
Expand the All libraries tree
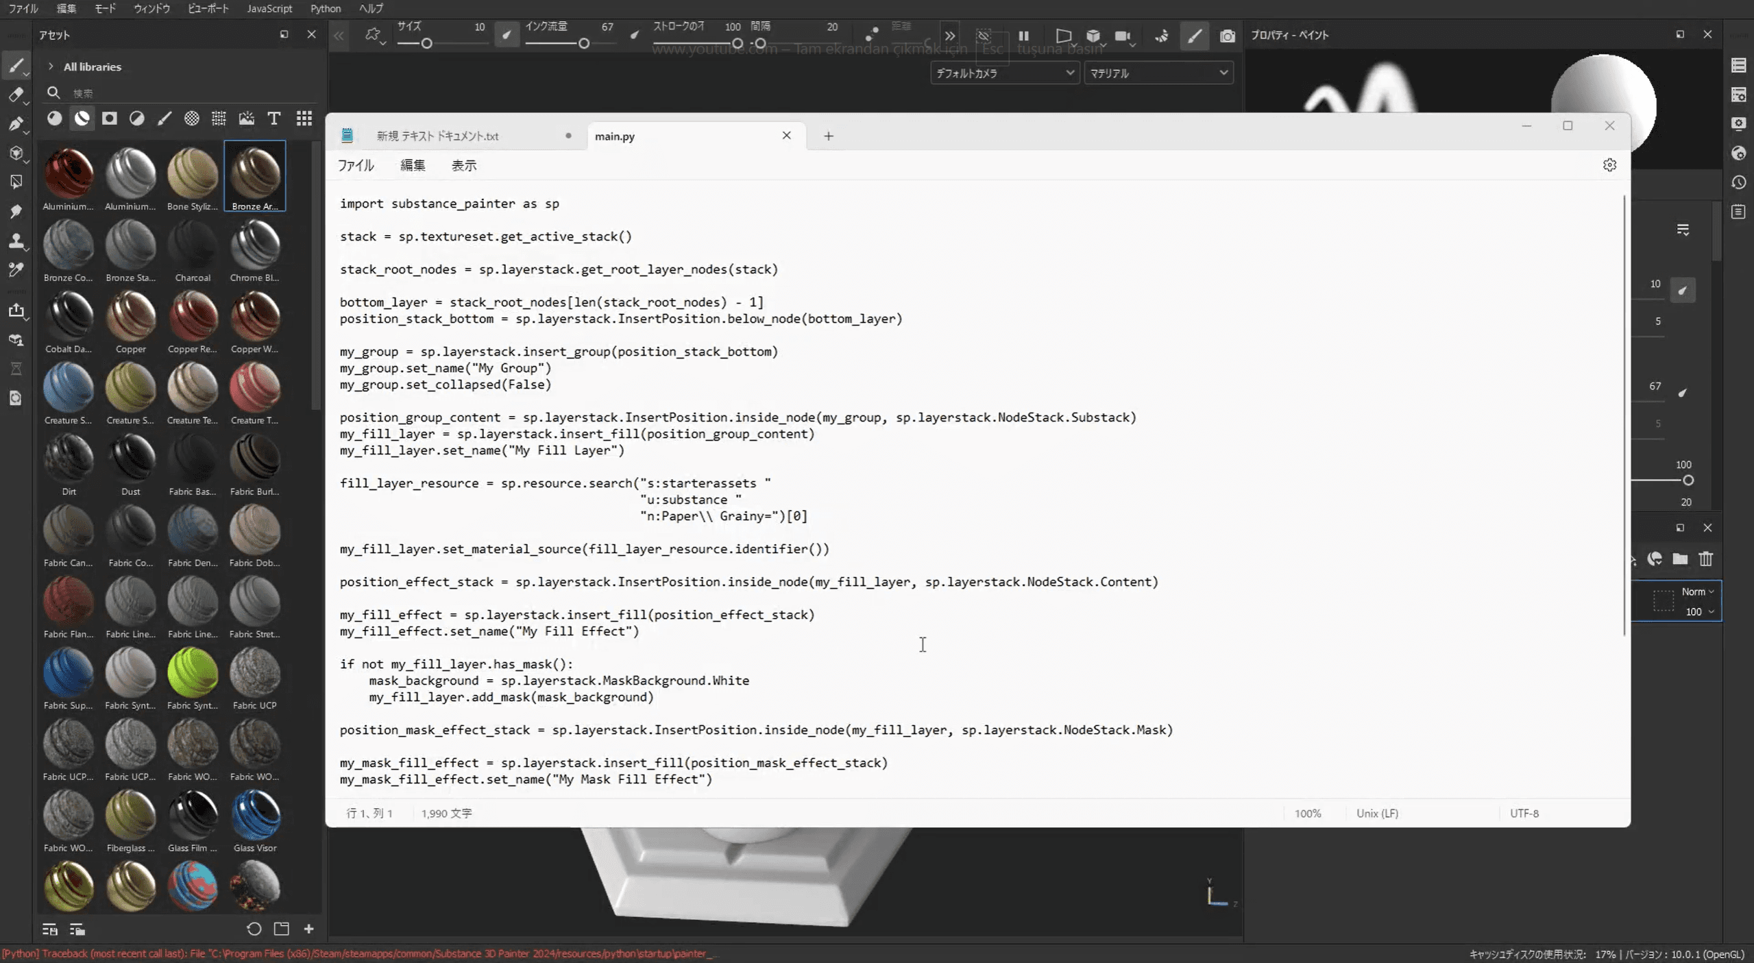click(51, 66)
